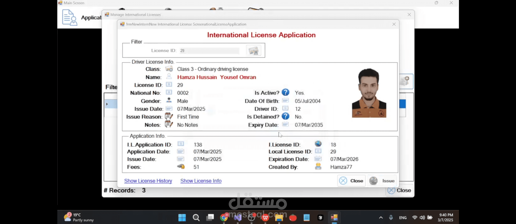Open taskbar Search
This screenshot has height=224, width=516.
(196, 218)
